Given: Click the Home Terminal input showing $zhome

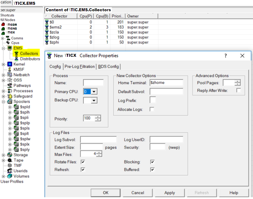Looking at the screenshot, I should [166, 83].
